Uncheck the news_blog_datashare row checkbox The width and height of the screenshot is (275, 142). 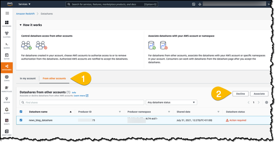click(x=21, y=120)
